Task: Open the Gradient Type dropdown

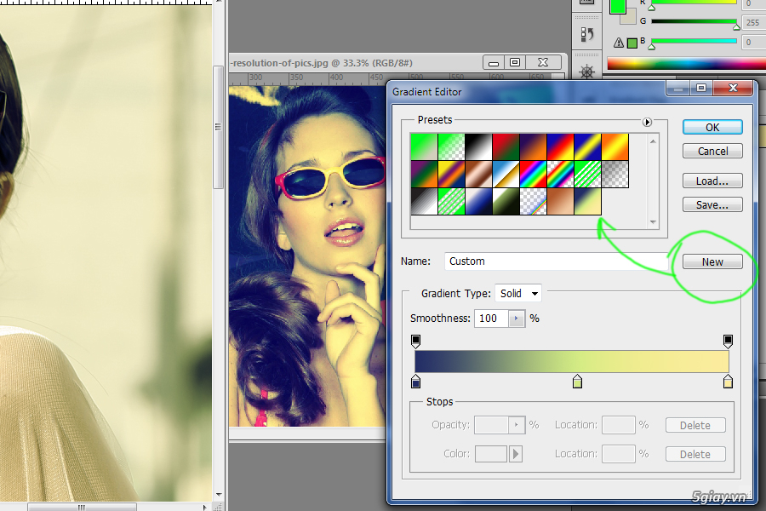Action: click(x=518, y=293)
